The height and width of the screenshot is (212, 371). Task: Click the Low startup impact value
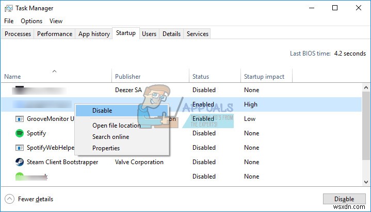click(250, 119)
